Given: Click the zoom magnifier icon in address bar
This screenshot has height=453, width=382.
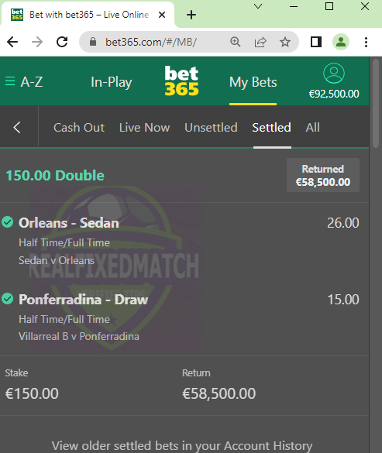Looking at the screenshot, I should click(235, 42).
